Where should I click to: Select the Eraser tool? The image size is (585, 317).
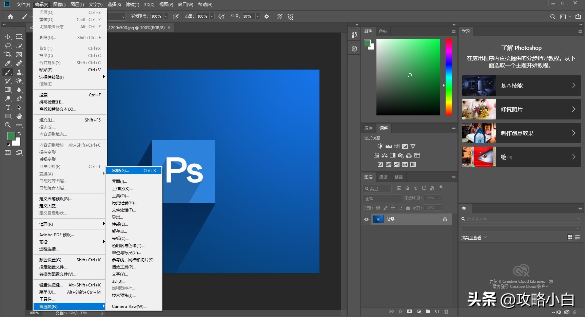[x=19, y=81]
